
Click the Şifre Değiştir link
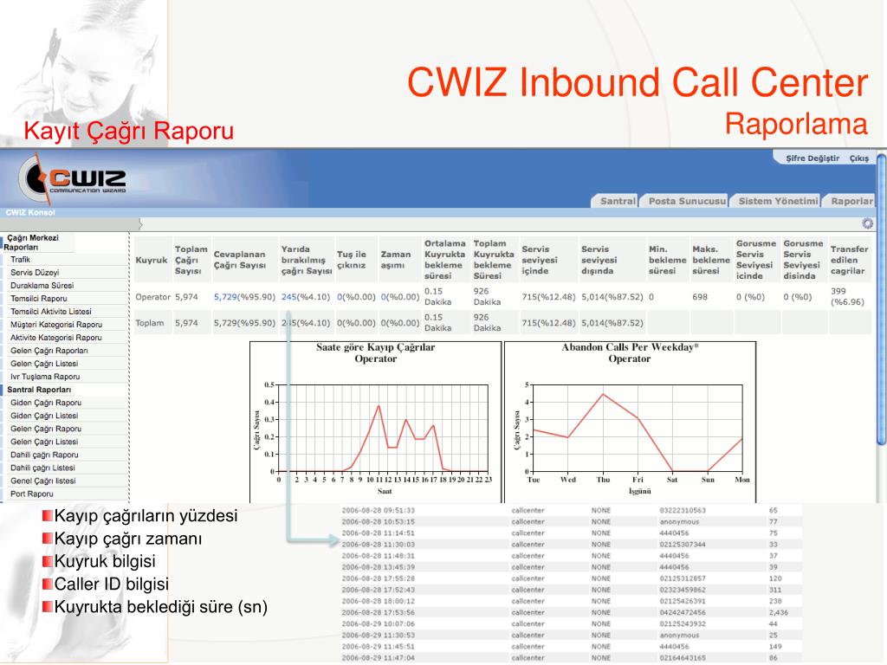[x=813, y=158]
